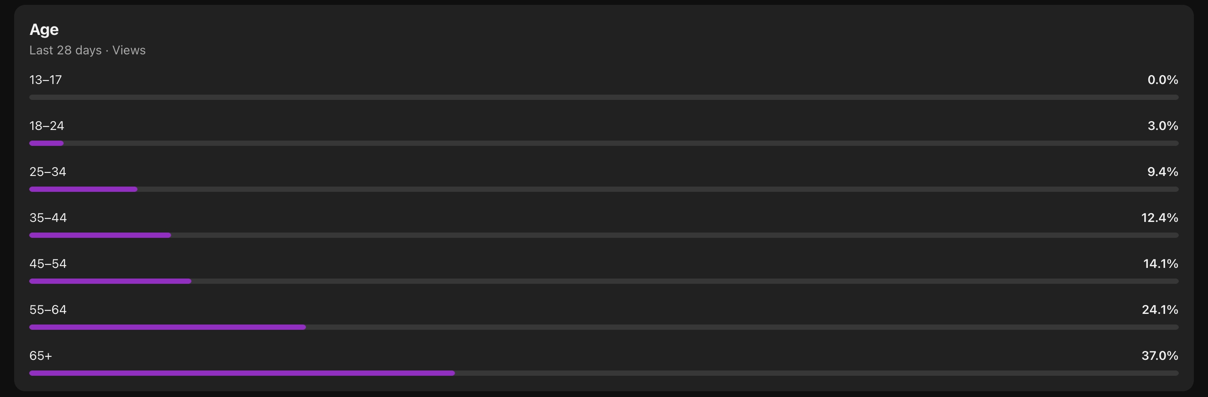This screenshot has width=1208, height=397.
Task: Select the 45–54 age group label
Action: [48, 263]
